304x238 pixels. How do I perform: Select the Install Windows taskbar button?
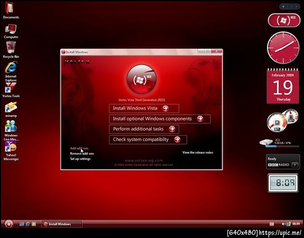click(x=62, y=224)
